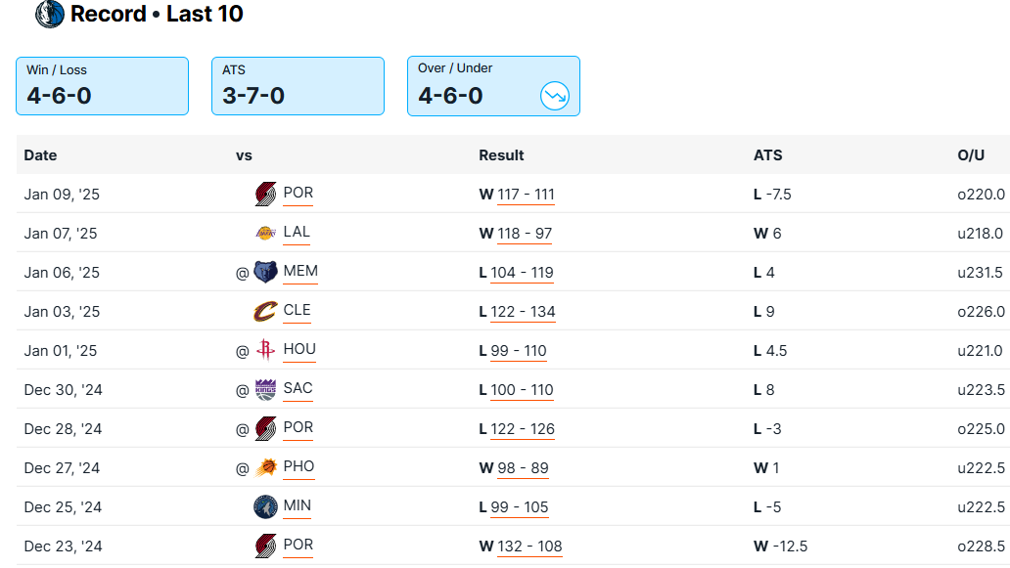Open the MIN team link
This screenshot has width=1010, height=568.
pyautogui.click(x=298, y=506)
